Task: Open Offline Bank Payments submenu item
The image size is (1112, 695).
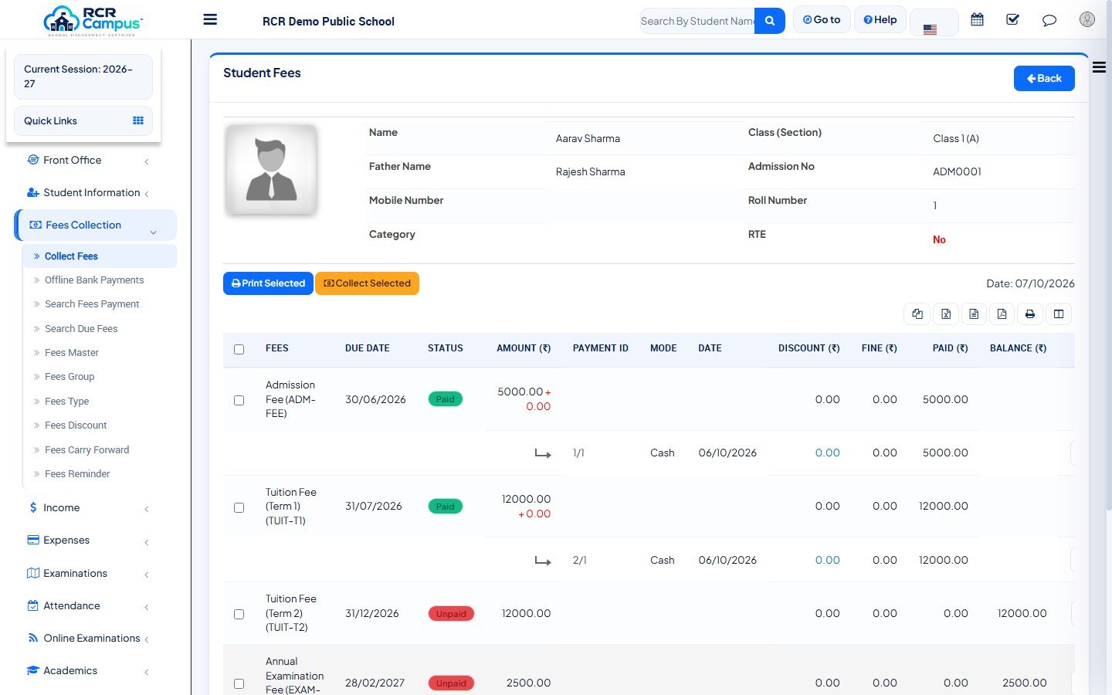Action: click(94, 280)
